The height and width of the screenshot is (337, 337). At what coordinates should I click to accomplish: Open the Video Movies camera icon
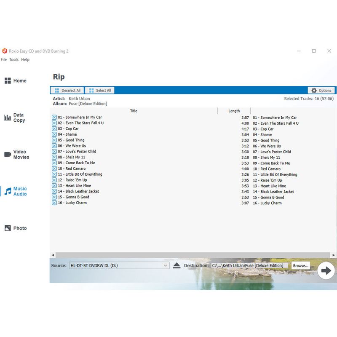click(x=8, y=154)
